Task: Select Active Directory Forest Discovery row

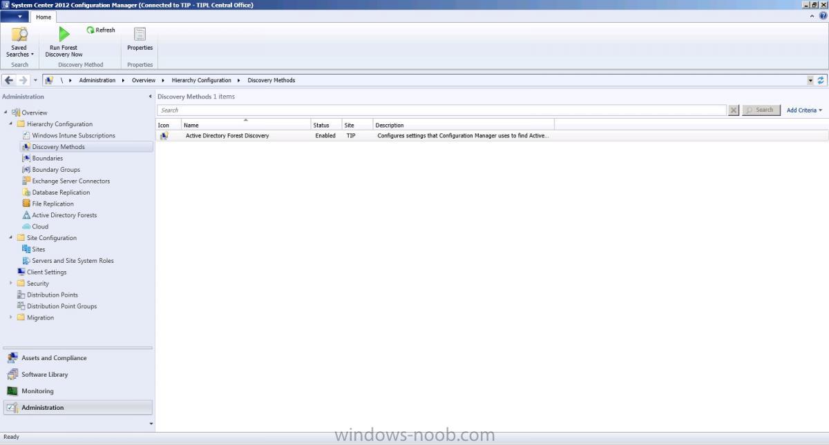Action: 492,136
